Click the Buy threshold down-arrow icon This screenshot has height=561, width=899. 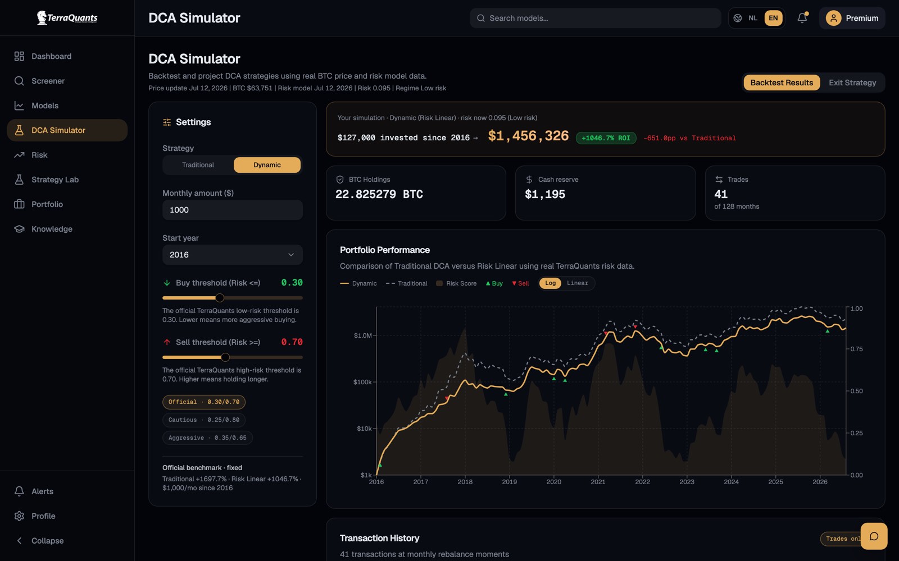click(167, 283)
